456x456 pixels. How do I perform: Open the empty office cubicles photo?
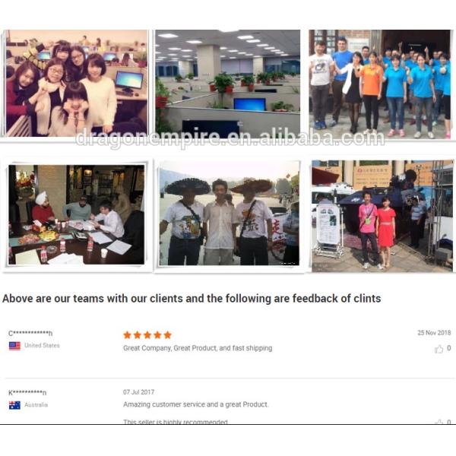point(227,83)
